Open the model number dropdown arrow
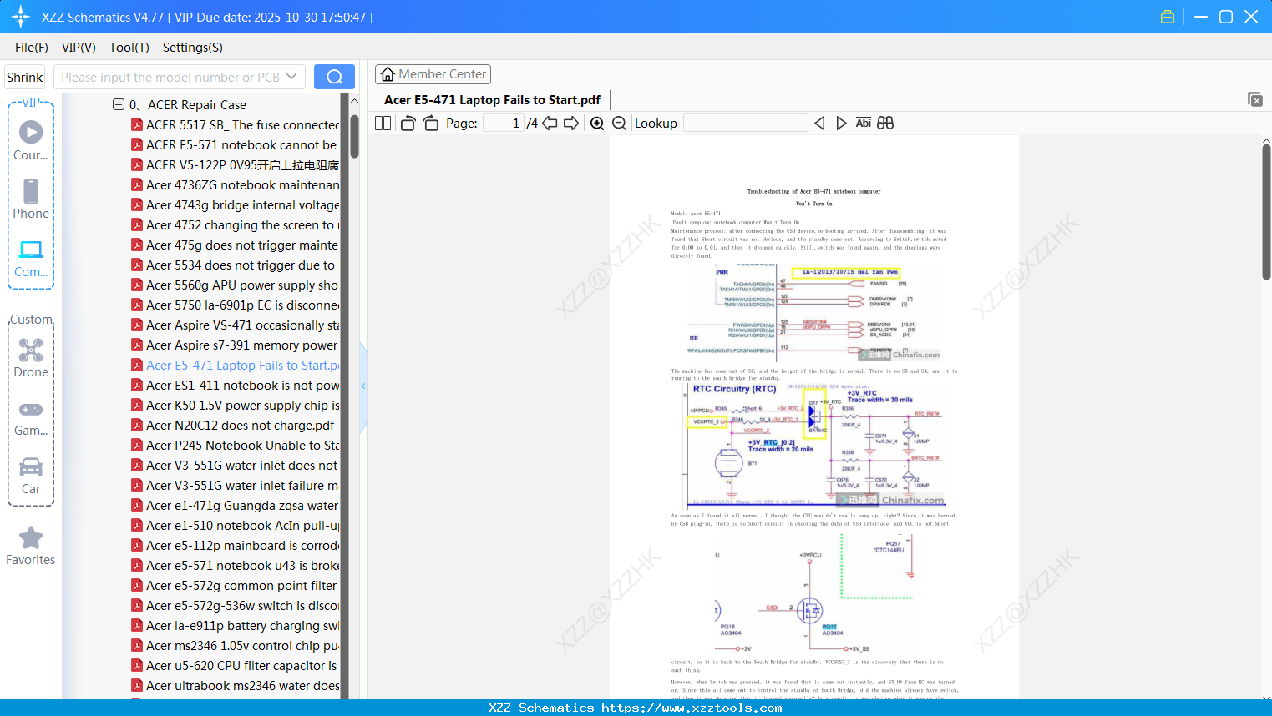Screen dimensions: 1272x716 291,77
